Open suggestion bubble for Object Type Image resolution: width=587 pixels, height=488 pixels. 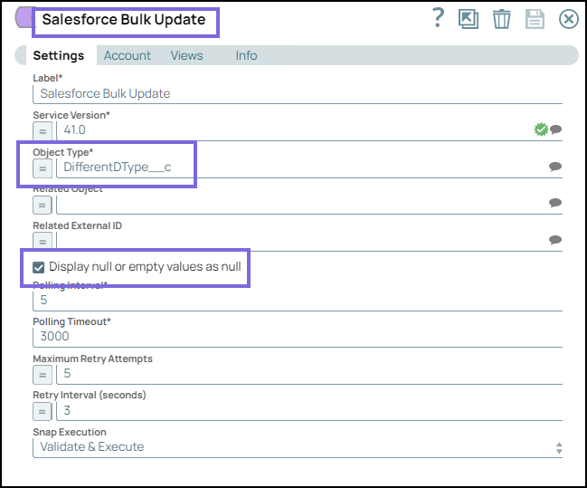point(555,166)
